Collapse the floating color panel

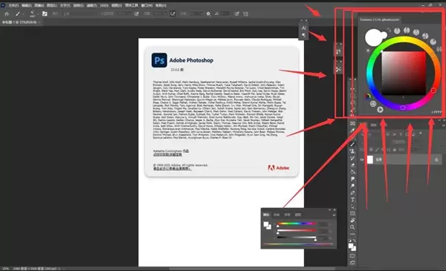point(330,210)
